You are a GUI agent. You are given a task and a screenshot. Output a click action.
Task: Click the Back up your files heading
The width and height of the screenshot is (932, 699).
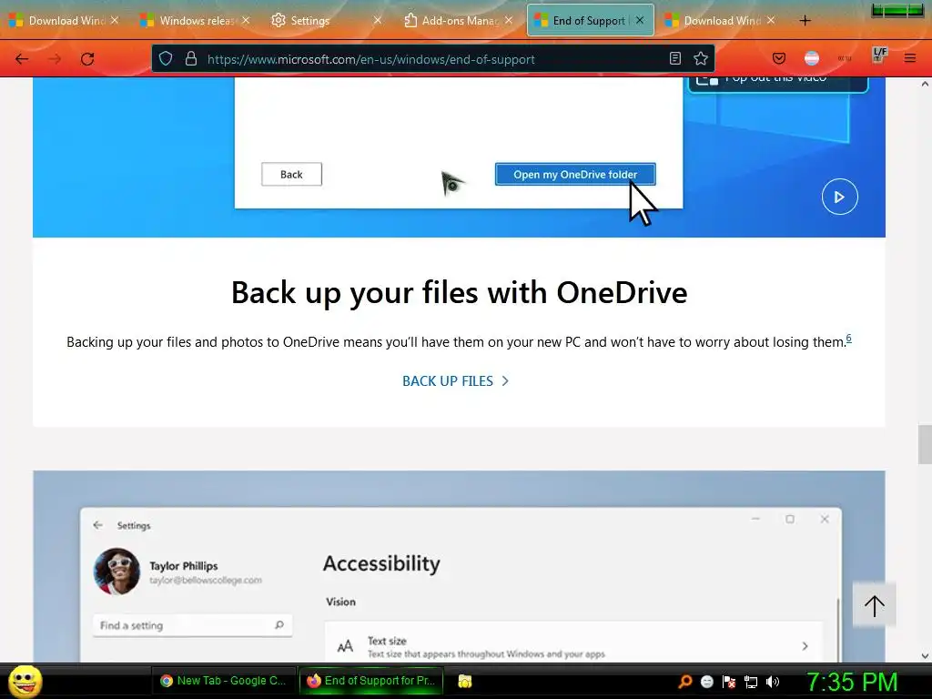(x=459, y=292)
